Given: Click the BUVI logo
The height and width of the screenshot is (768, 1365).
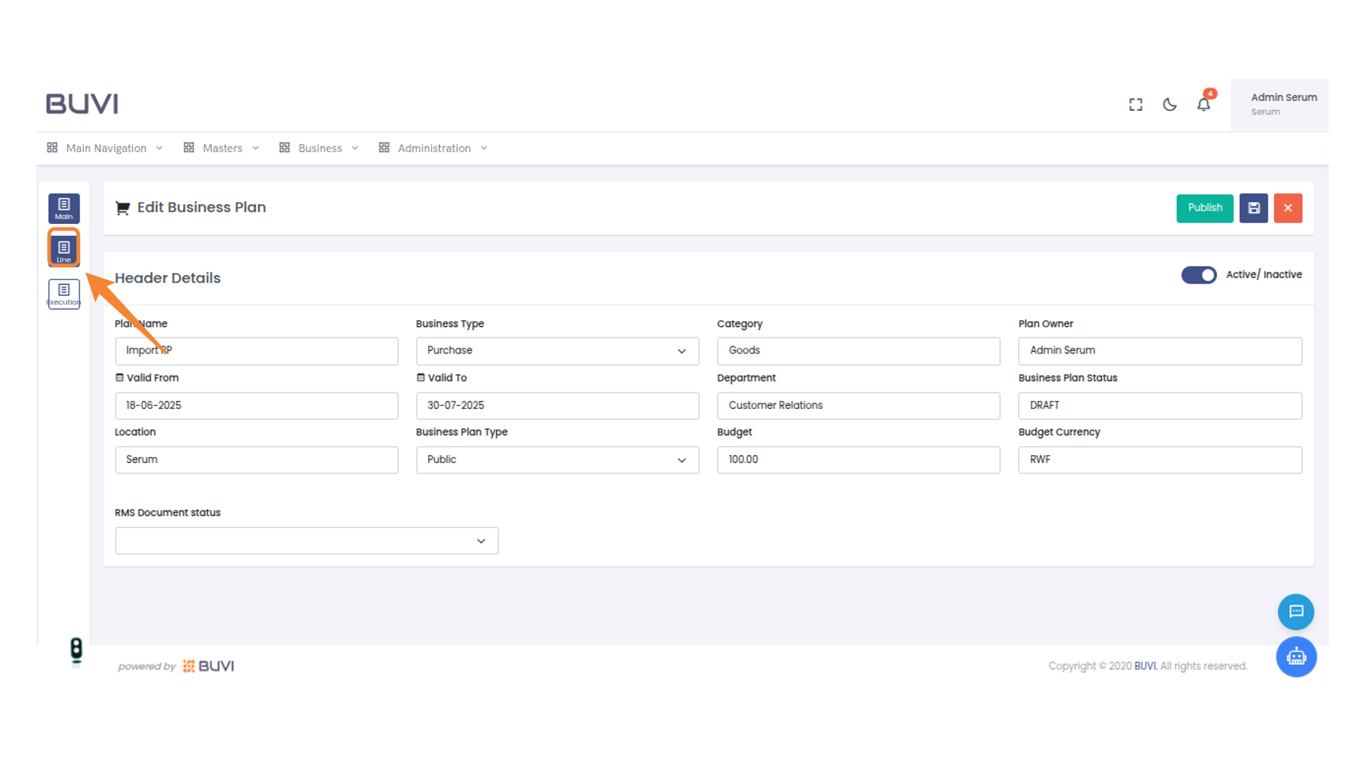Looking at the screenshot, I should [x=82, y=103].
